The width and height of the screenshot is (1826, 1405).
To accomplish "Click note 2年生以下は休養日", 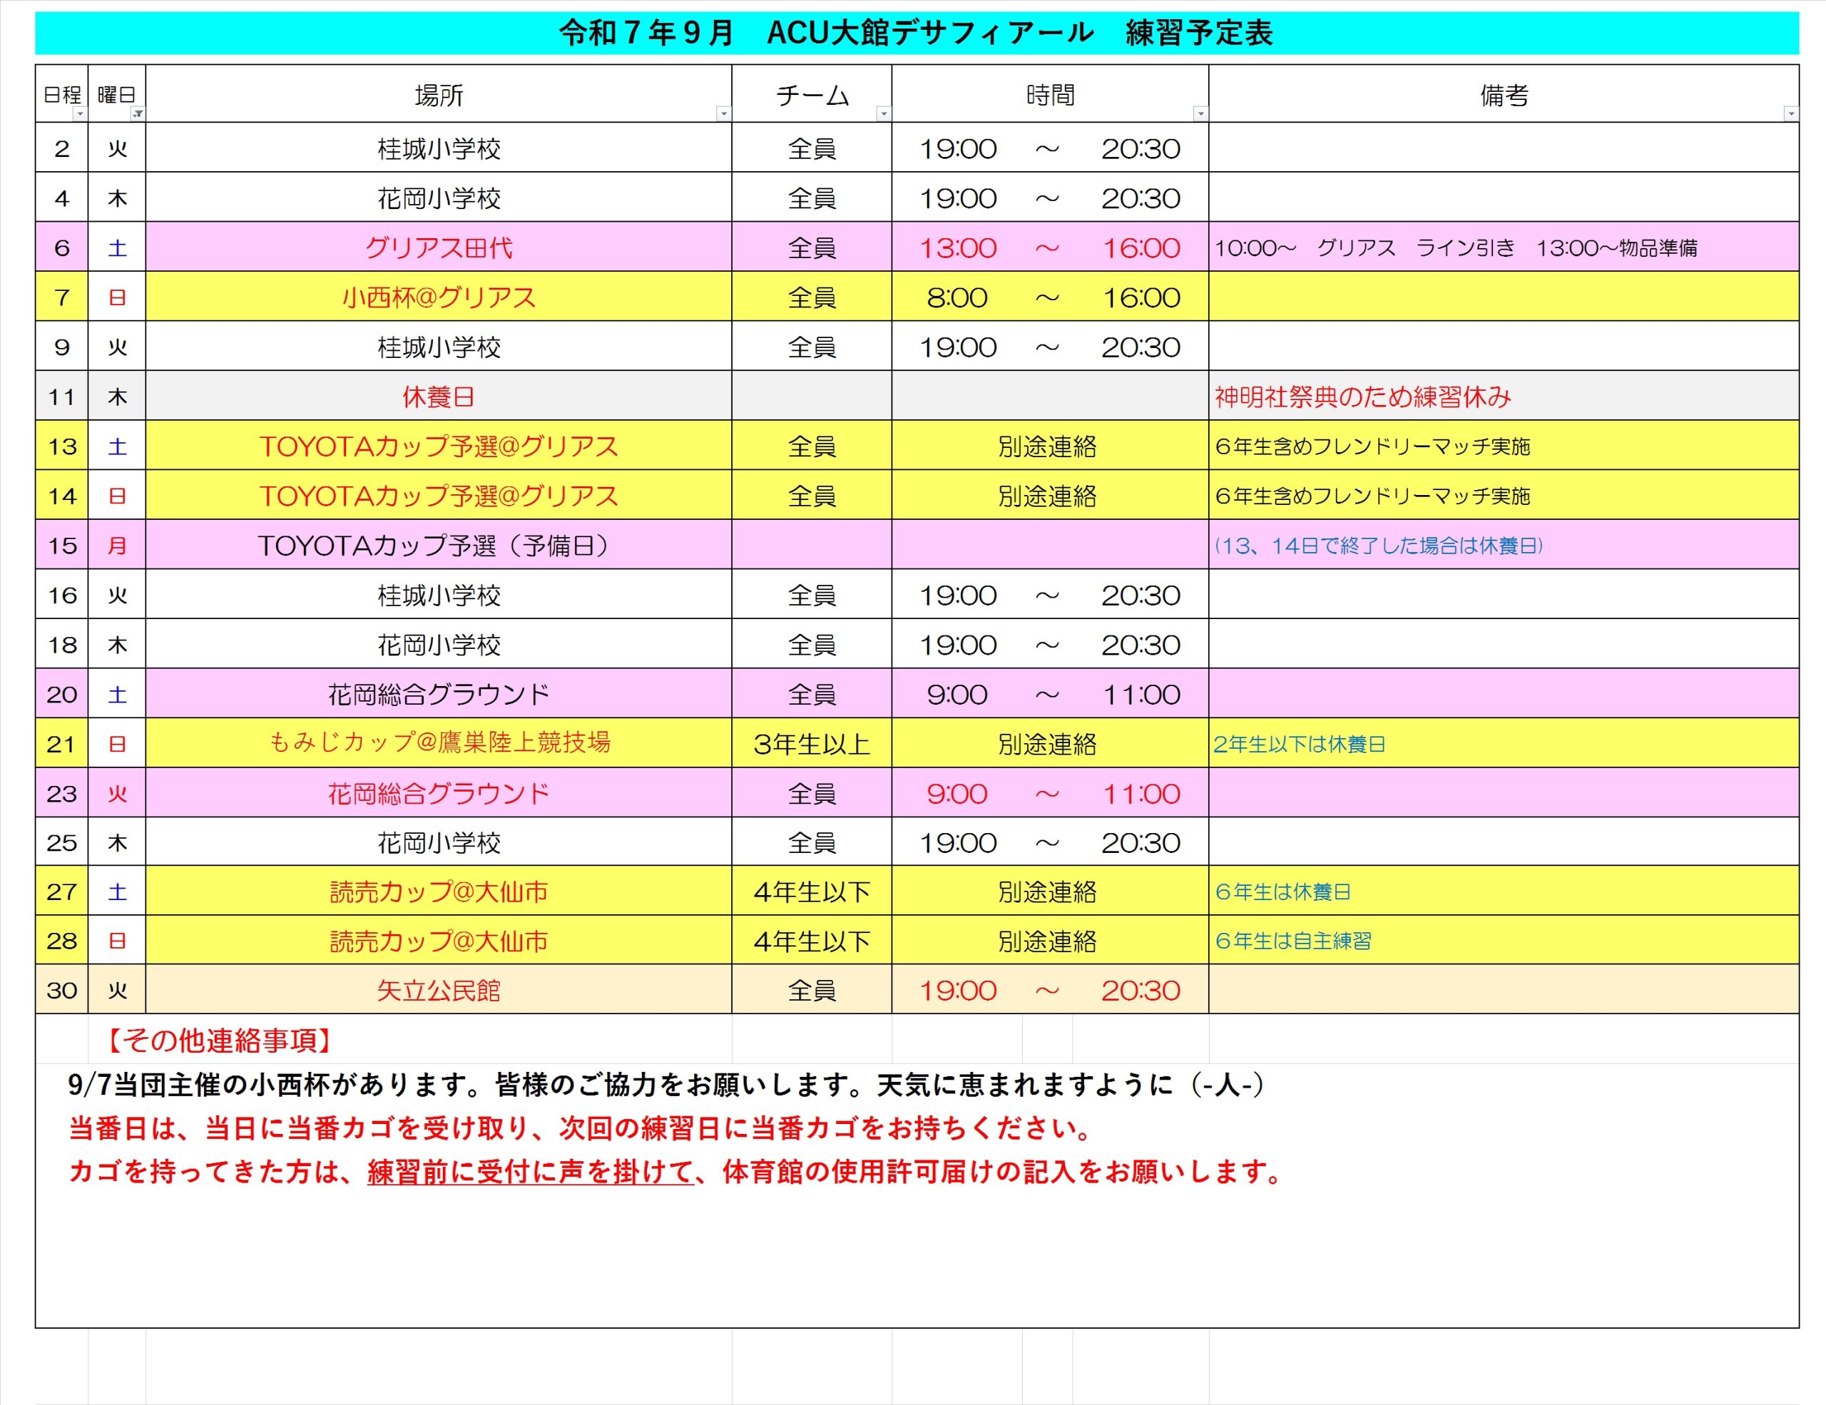I will tap(1300, 743).
